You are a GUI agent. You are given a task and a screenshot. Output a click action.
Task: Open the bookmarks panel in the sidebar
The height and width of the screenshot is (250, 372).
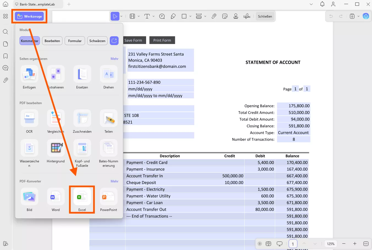click(x=5, y=55)
